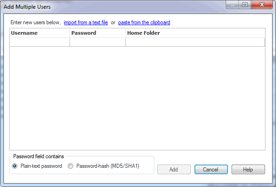
Task: Click the Username column header
Action: pos(39,33)
